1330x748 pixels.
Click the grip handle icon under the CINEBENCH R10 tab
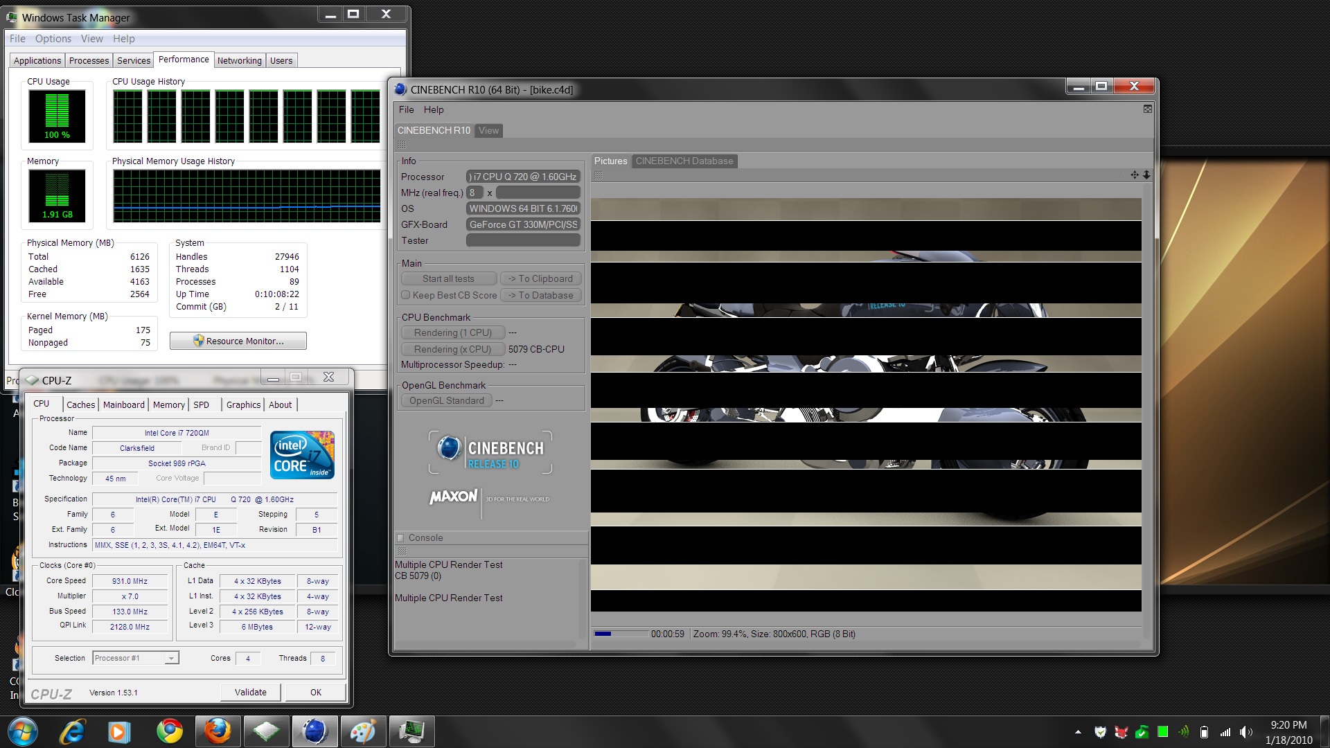coord(402,145)
